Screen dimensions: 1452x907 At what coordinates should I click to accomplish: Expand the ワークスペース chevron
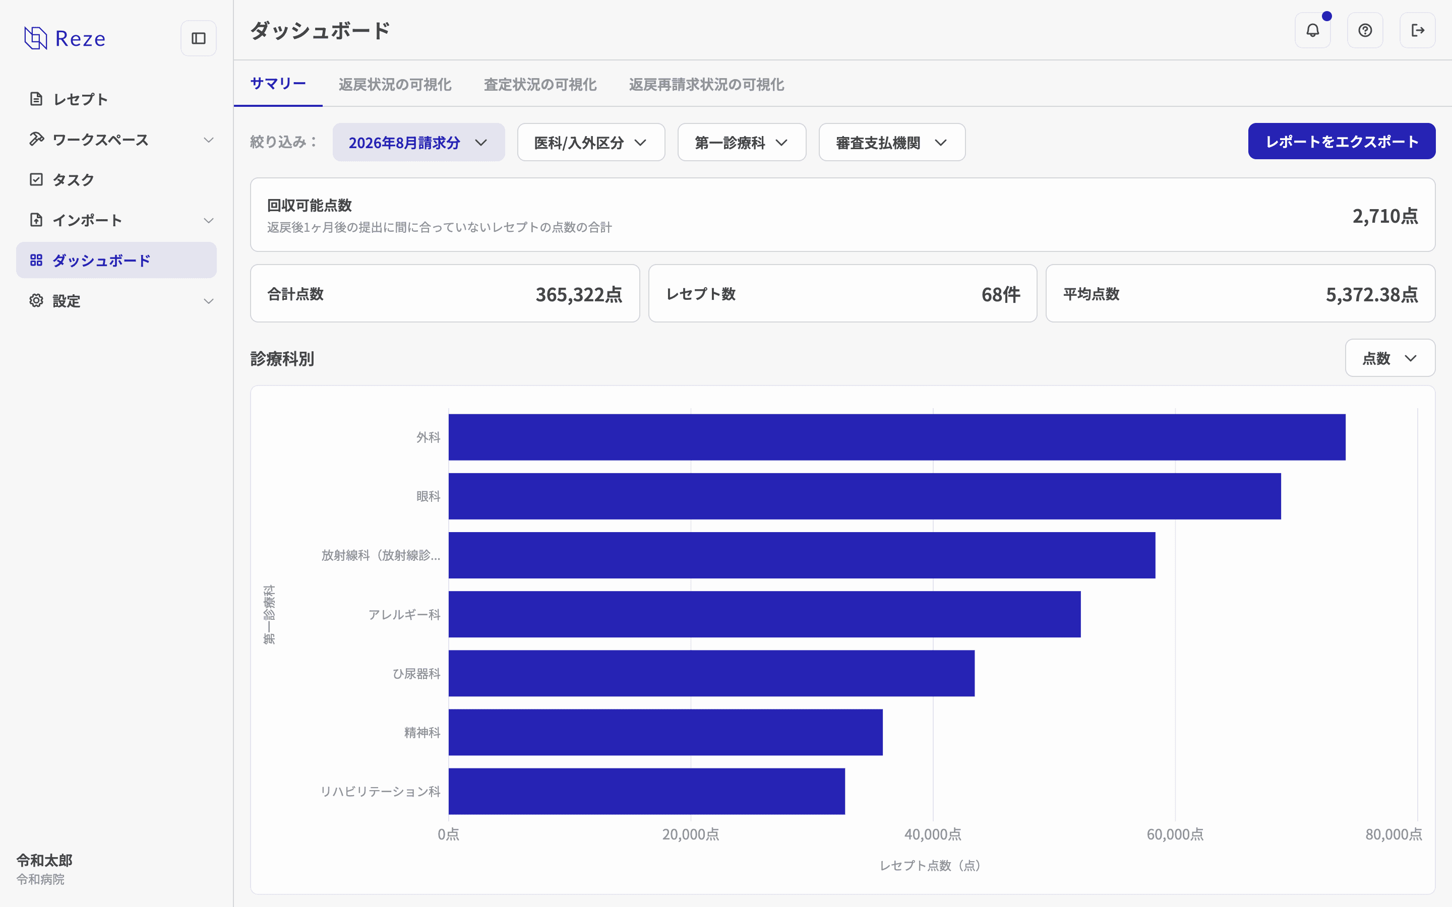208,140
